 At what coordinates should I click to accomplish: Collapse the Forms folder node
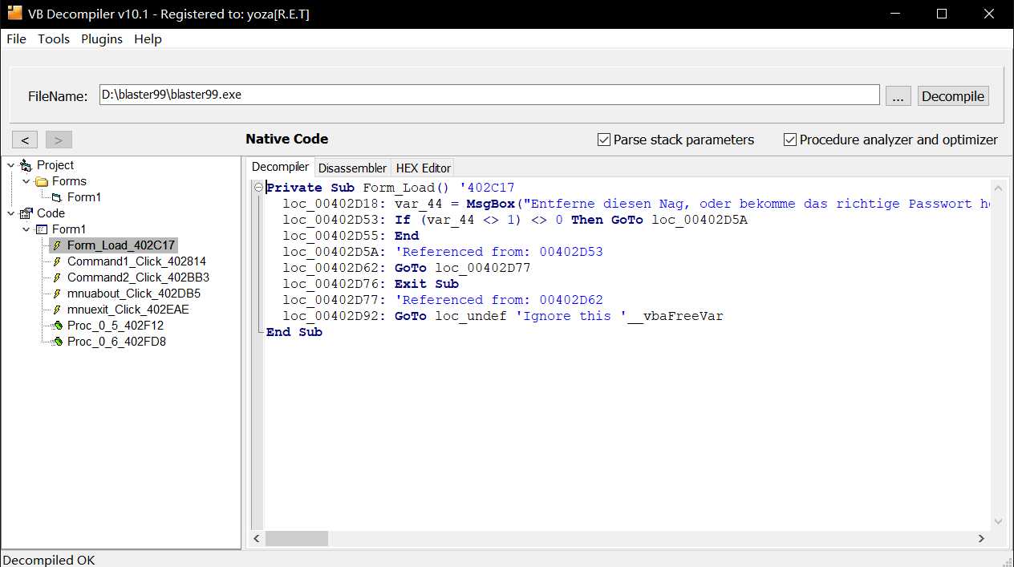point(26,181)
